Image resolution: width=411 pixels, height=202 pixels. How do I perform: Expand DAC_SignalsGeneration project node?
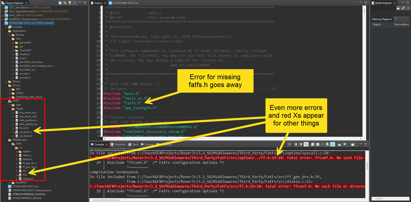(2, 11)
